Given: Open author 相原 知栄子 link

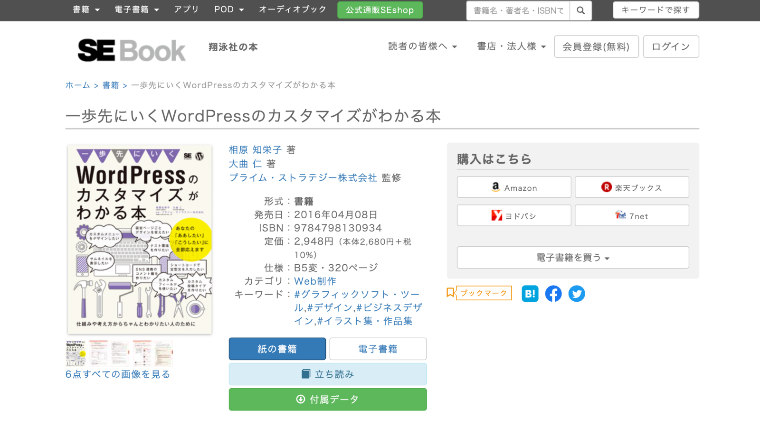Looking at the screenshot, I should point(256,150).
